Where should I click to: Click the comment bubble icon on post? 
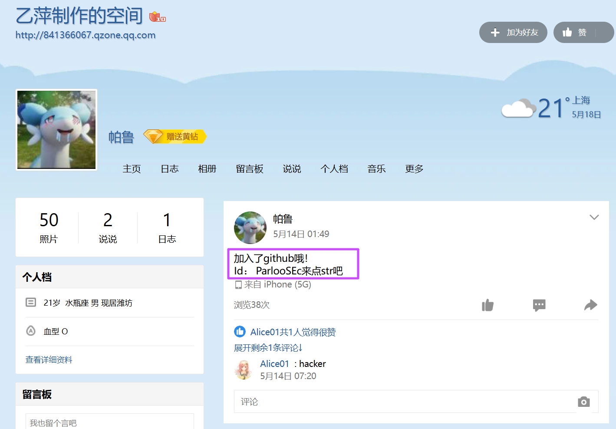pos(539,305)
